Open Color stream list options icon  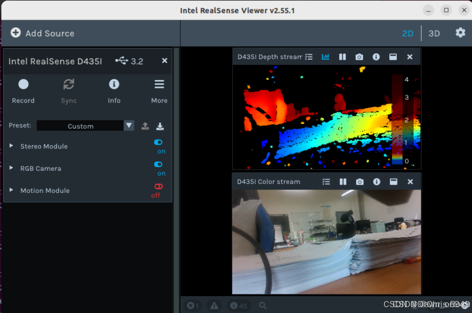pos(326,181)
